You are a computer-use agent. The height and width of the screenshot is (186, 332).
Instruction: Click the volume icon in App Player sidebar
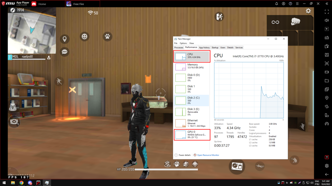[x=327, y=21]
